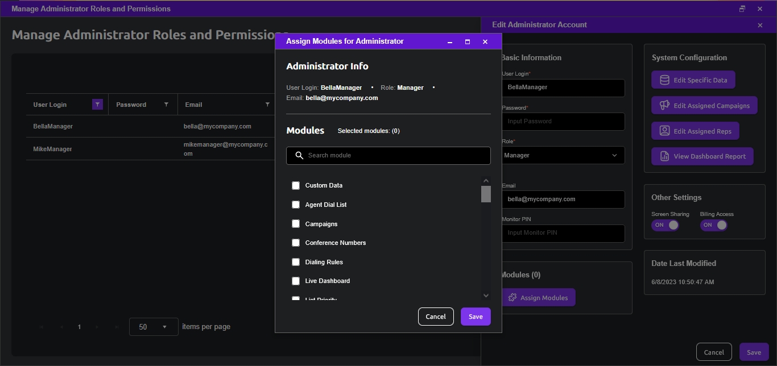Screen dimensions: 777x366
Task: Click the modules list scroll-up arrow
Action: [x=486, y=180]
